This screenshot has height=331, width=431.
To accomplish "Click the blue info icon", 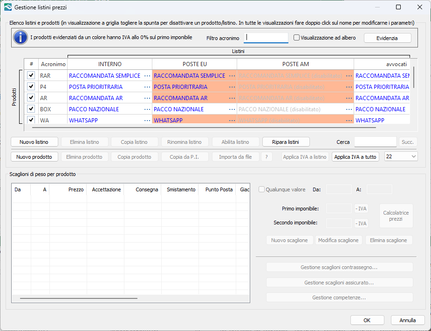I will [21, 38].
